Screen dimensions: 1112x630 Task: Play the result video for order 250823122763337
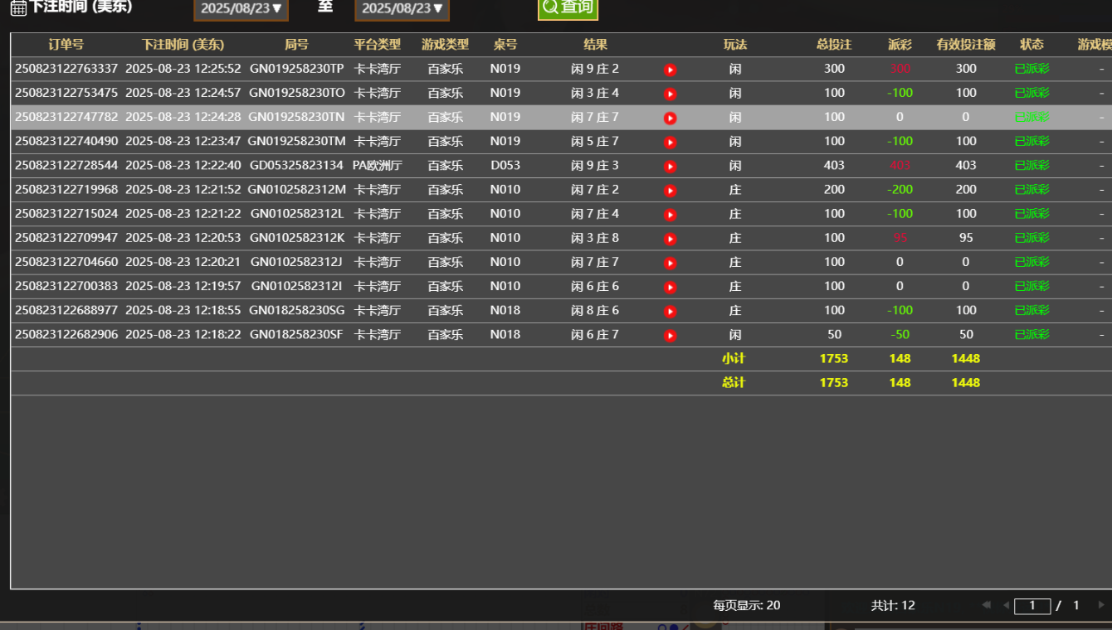click(x=671, y=70)
